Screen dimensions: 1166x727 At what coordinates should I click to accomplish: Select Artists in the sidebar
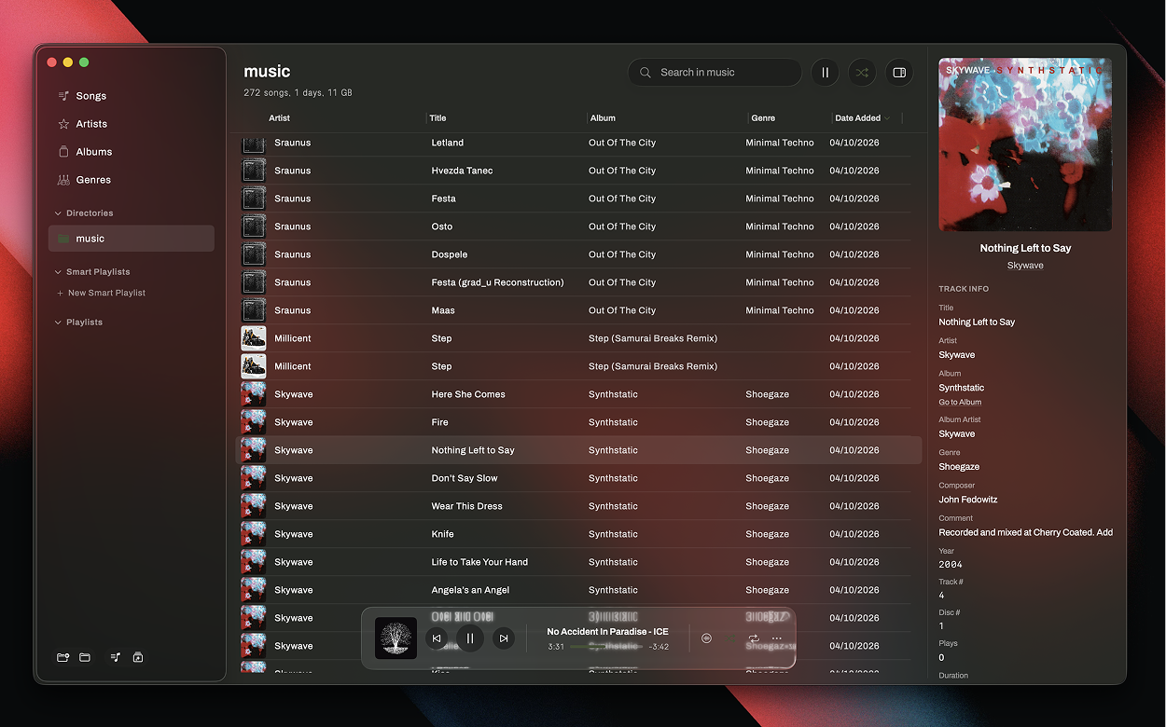coord(93,123)
